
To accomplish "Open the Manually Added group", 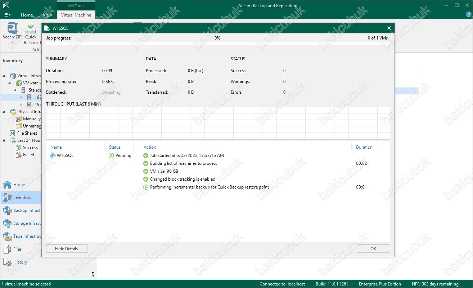I will coord(28,119).
